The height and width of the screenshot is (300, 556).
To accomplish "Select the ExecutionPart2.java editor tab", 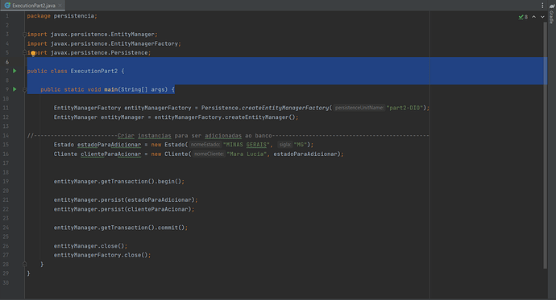I will click(x=33, y=6).
